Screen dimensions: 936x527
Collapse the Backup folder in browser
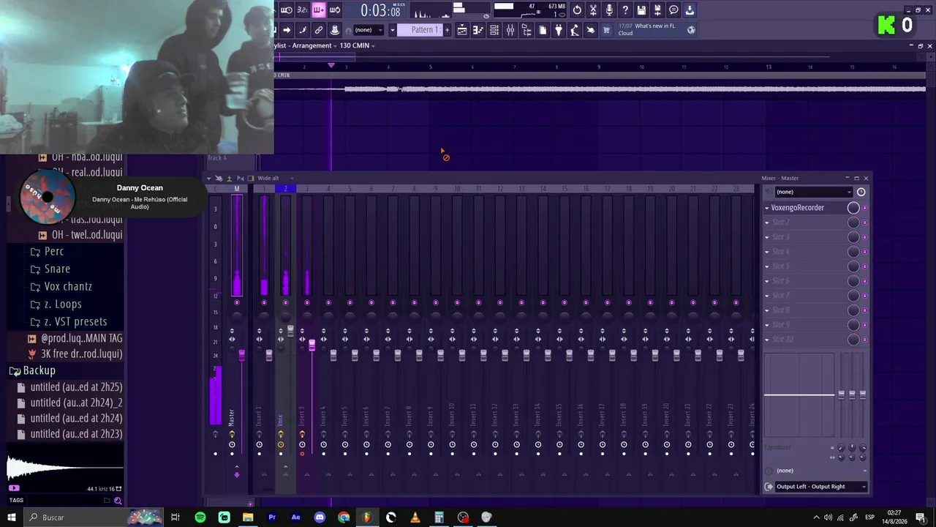tap(32, 370)
